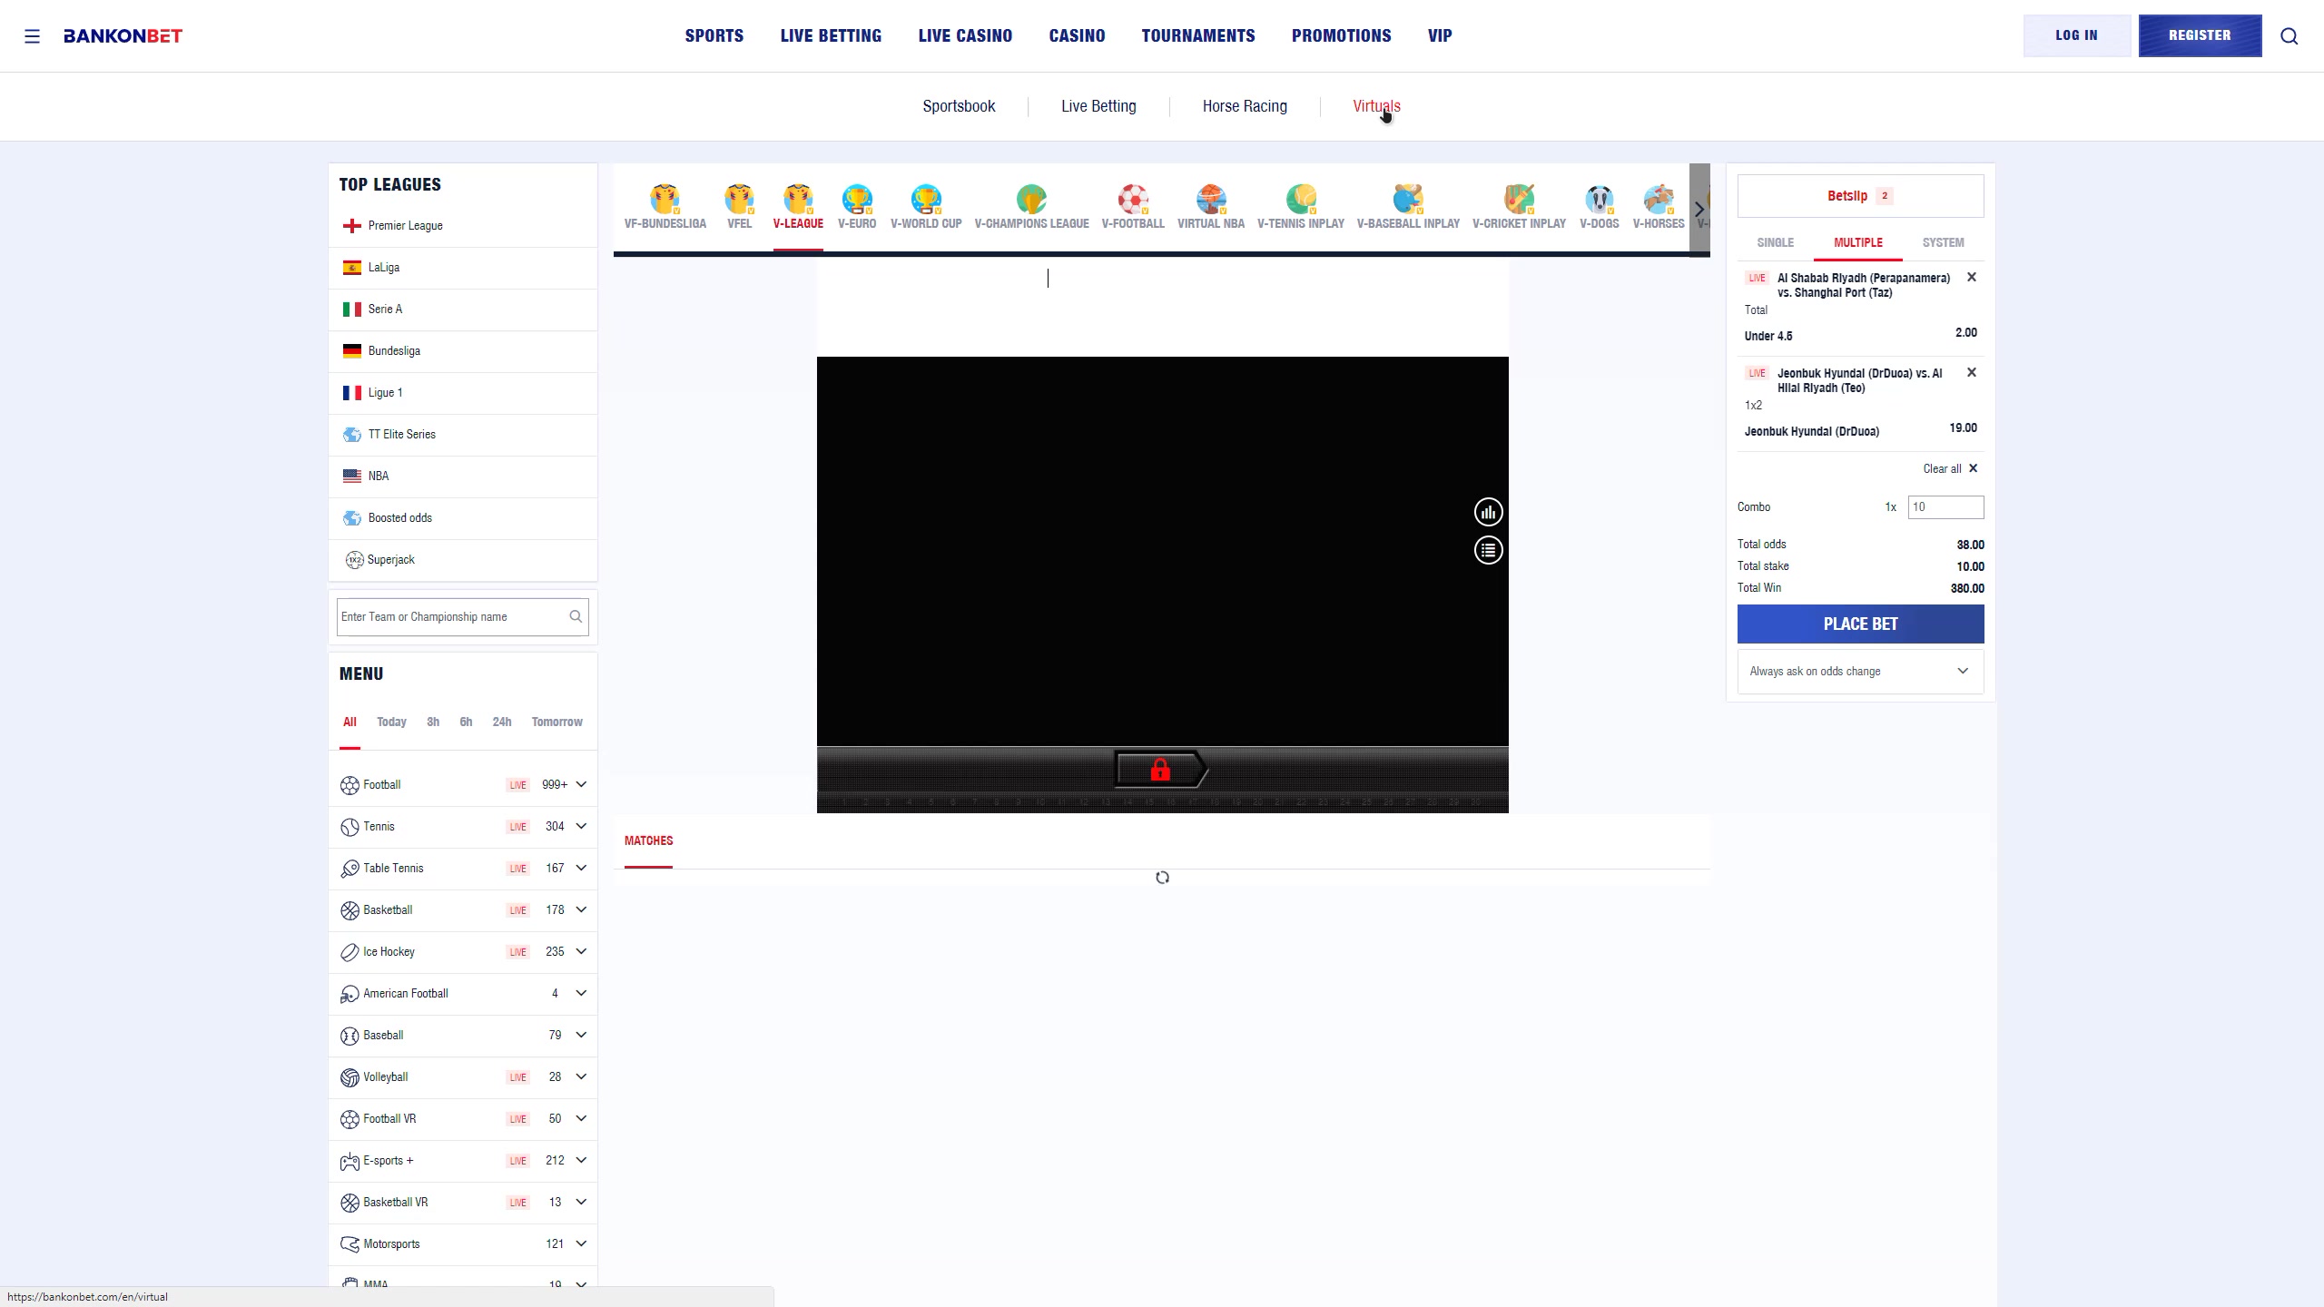Open 'Always ask on odds change' dropdown

pos(1859,672)
